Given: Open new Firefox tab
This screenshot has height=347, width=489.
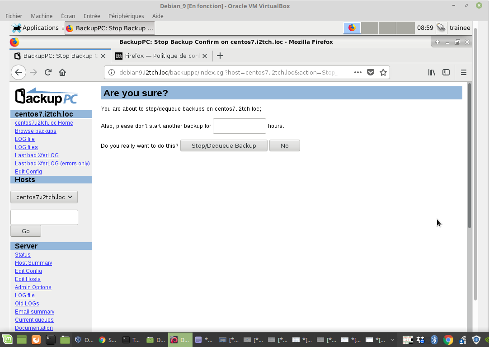Looking at the screenshot, I should [x=220, y=56].
